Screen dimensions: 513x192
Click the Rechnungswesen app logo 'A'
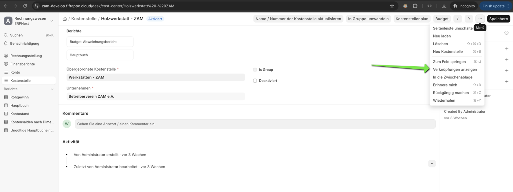coord(8,21)
